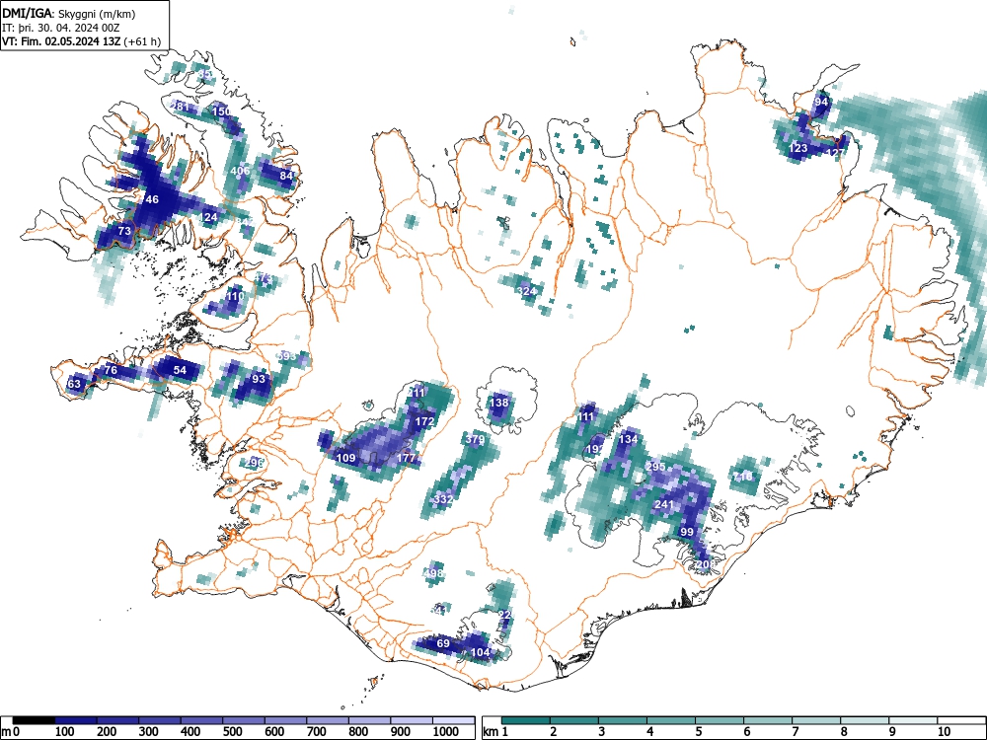Image resolution: width=987 pixels, height=740 pixels.
Task: Click the 110 value label
Action: [235, 296]
